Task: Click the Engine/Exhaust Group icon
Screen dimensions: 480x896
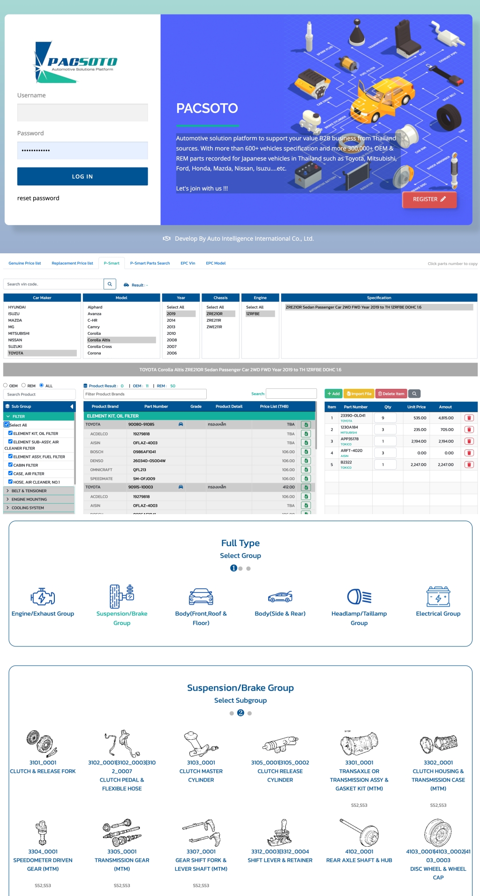Action: (43, 597)
